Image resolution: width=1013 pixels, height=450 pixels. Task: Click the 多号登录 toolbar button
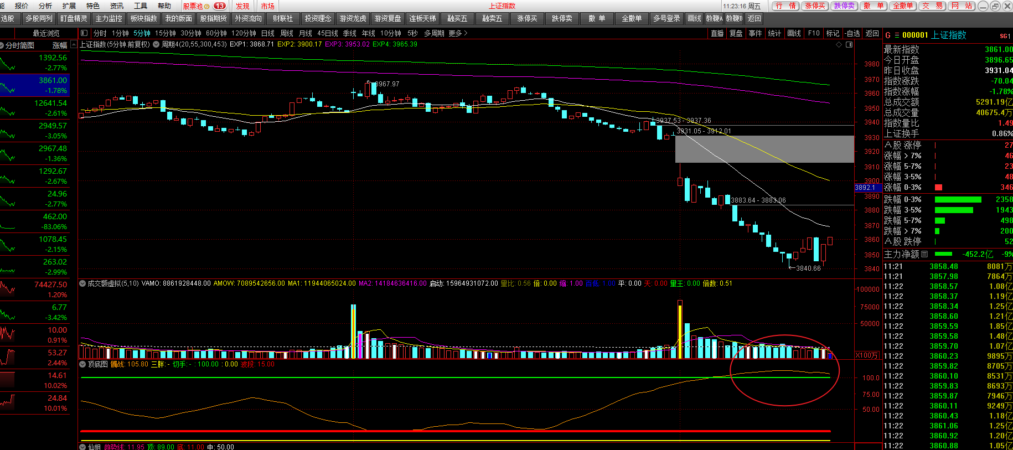pyautogui.click(x=666, y=19)
